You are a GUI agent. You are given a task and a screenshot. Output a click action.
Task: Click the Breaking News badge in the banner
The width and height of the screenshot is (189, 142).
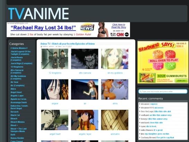click(x=87, y=28)
